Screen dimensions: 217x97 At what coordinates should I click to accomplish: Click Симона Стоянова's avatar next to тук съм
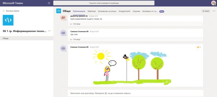(63, 33)
